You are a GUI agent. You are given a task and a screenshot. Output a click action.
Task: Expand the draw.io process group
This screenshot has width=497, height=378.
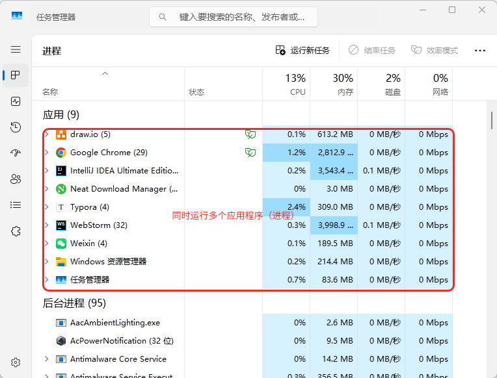[x=46, y=134]
